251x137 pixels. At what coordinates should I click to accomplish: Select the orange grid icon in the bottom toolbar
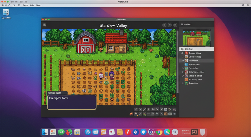(166, 114)
